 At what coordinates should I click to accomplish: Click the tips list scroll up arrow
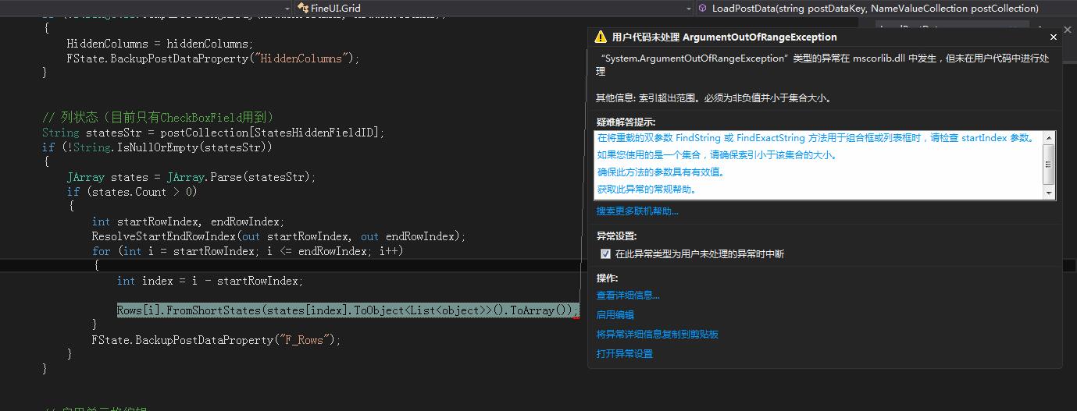1049,138
